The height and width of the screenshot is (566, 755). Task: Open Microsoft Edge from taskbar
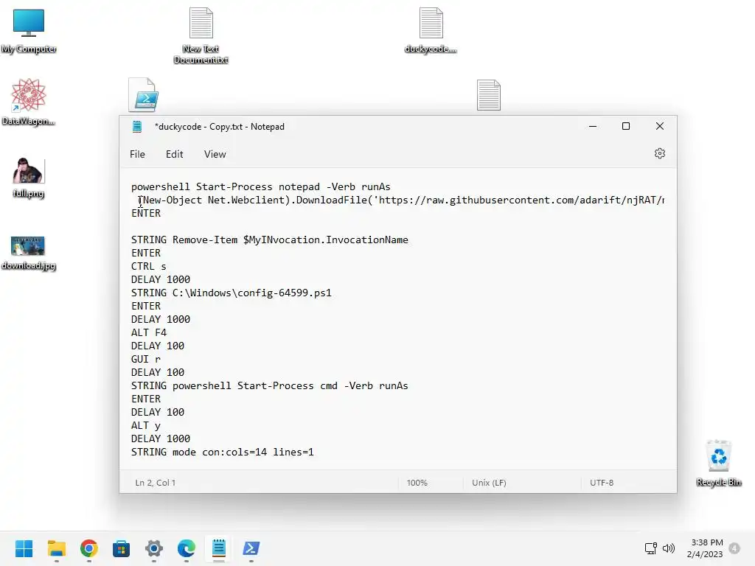click(187, 548)
